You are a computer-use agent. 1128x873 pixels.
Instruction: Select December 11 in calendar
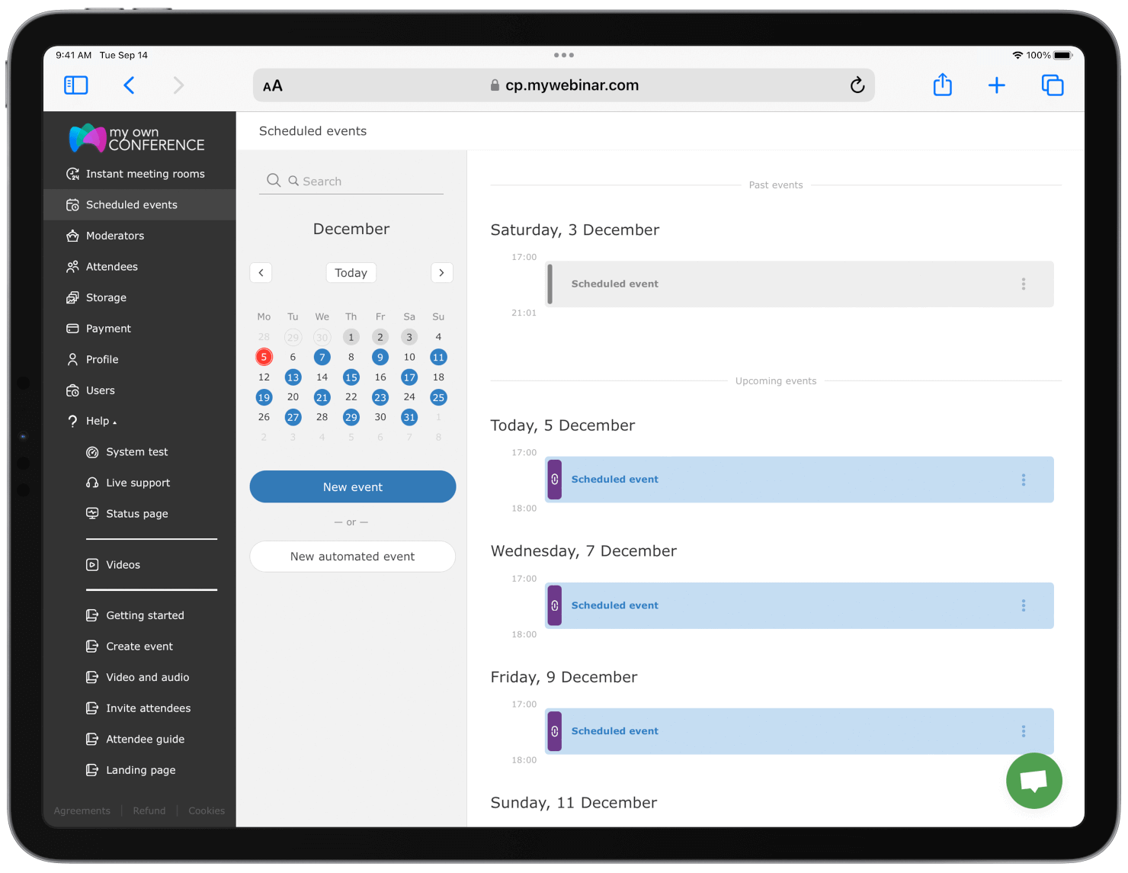[438, 357]
